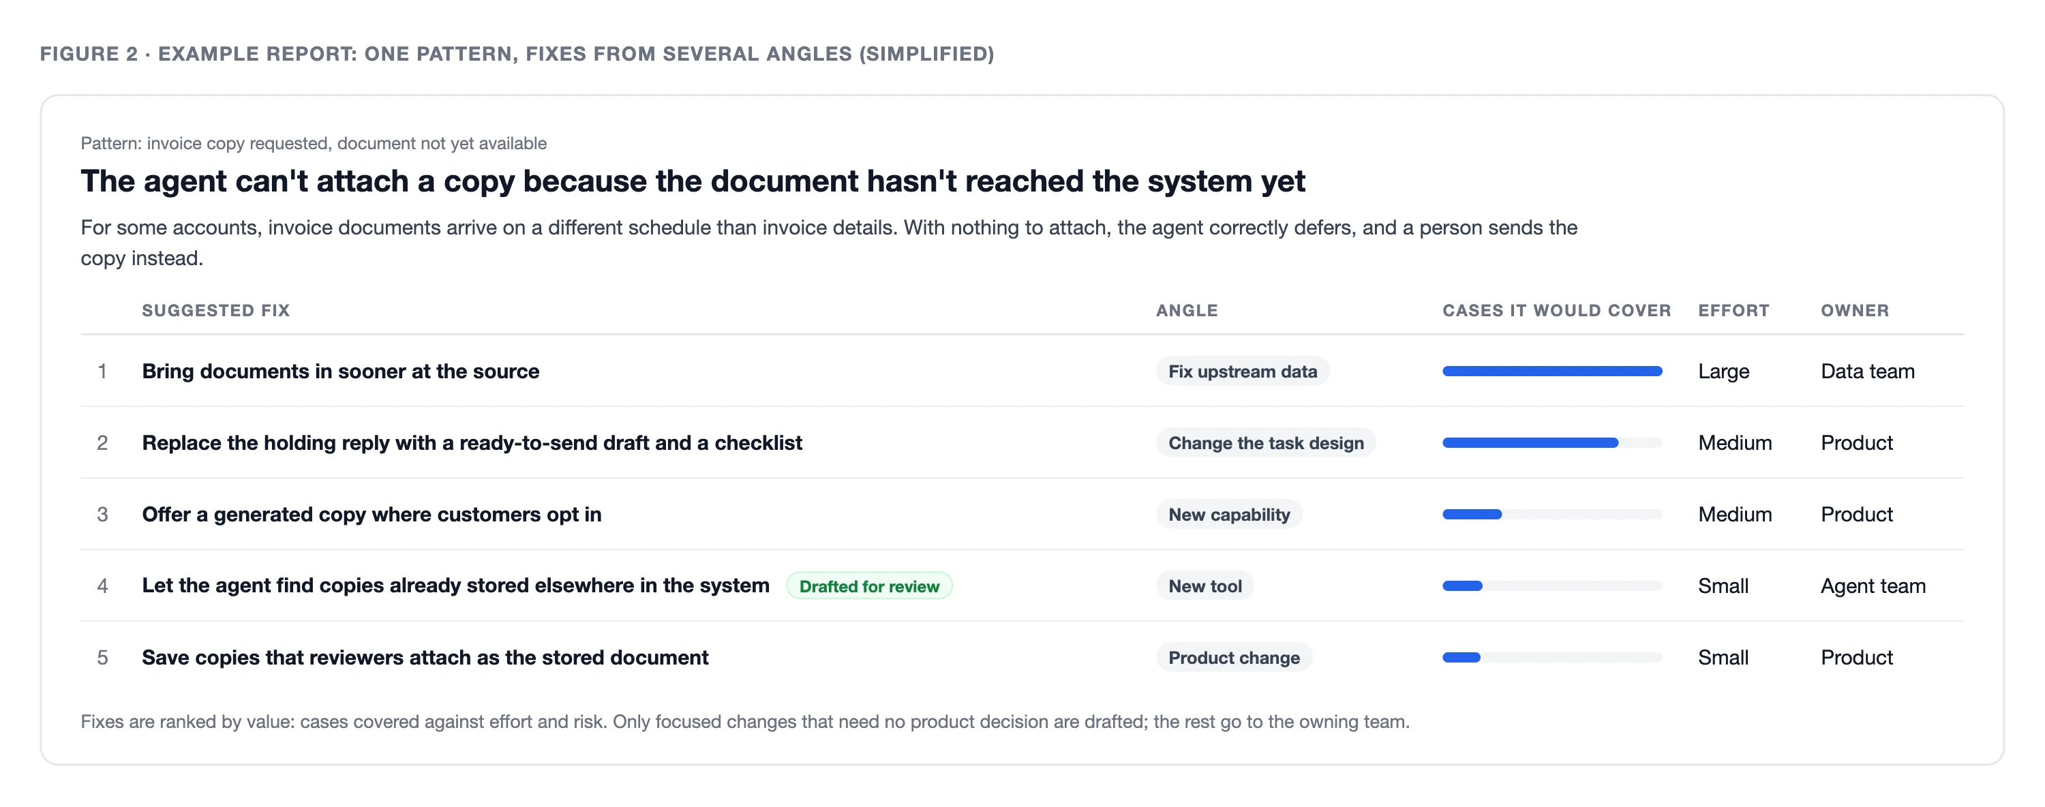Click row number 3 in the table
2045x807 pixels.
102,514
